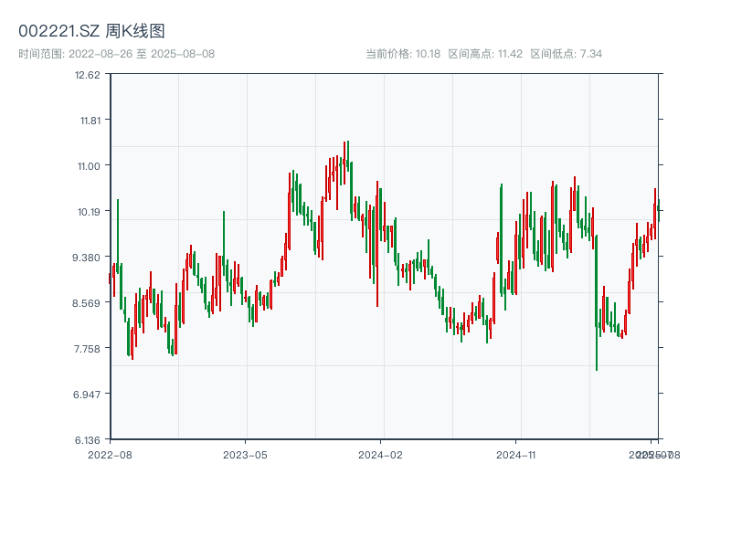Click the current price label 当前价格: 10.18
The height and width of the screenshot is (548, 731).
pos(403,54)
